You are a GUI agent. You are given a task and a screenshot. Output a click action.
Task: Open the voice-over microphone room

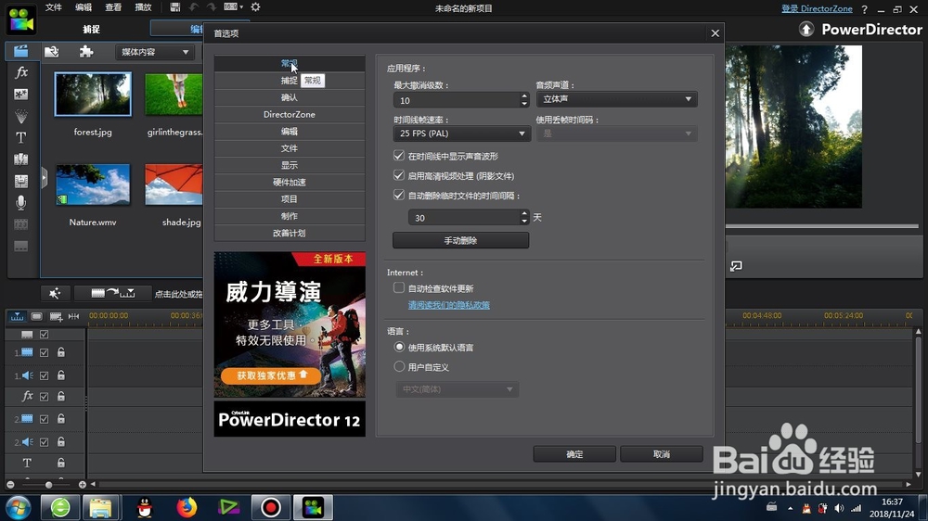click(x=20, y=202)
